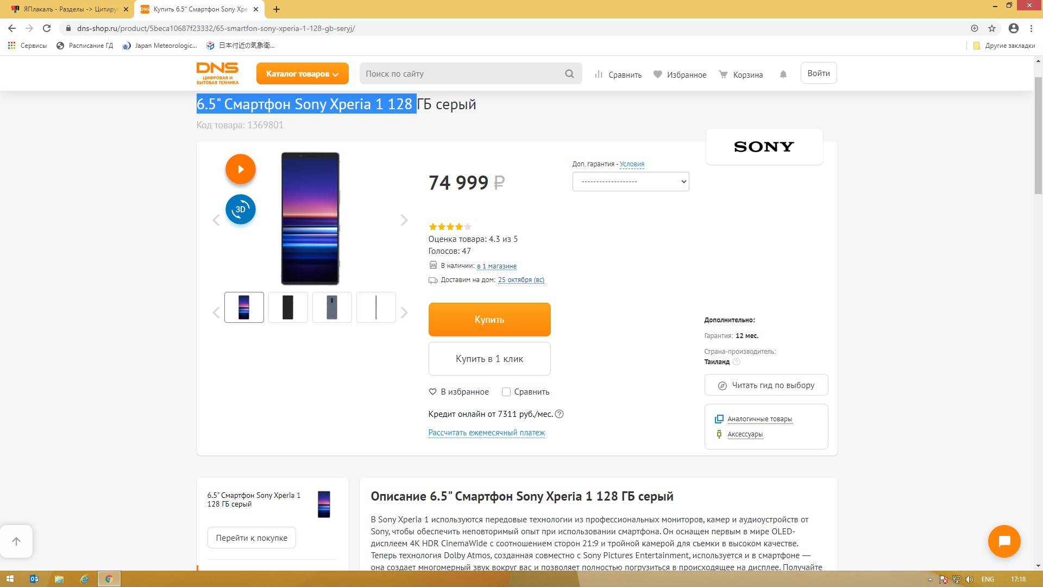Open the Корзина cart icon
This screenshot has width=1043, height=587.
tap(723, 74)
